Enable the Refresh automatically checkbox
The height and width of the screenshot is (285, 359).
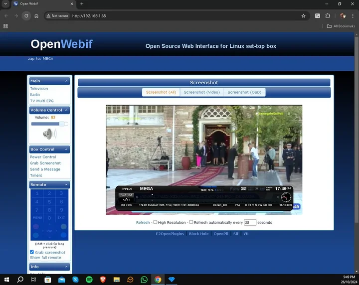click(191, 222)
